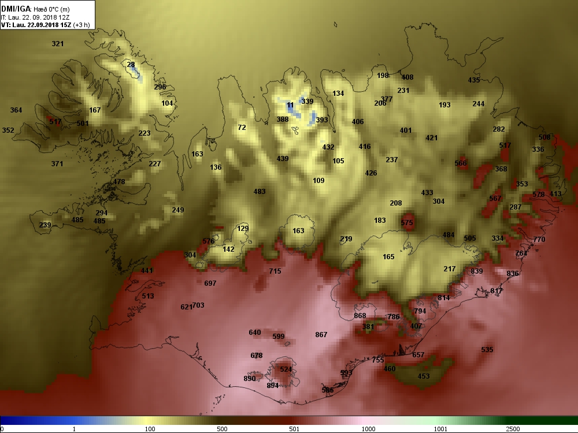Click the 2500 label on the color scale
Viewport: 578px width, 433px height.
tap(513, 429)
